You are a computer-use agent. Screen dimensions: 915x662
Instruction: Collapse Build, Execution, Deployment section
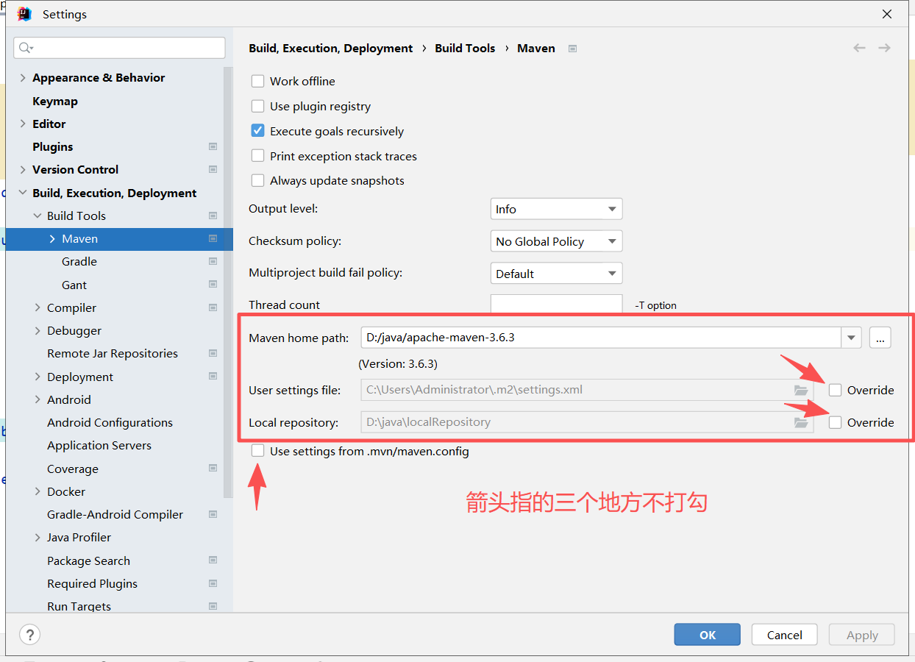(22, 193)
